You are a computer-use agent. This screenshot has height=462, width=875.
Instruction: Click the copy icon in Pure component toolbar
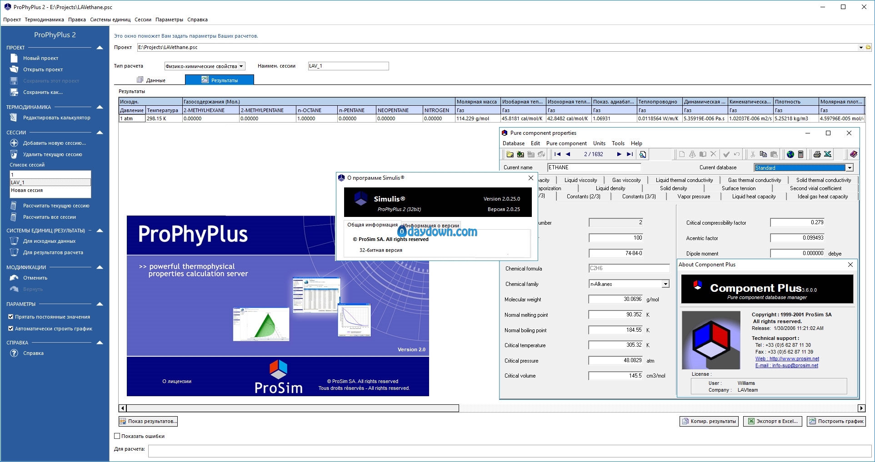tap(763, 154)
